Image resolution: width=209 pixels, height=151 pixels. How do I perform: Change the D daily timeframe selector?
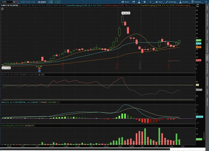151,2
